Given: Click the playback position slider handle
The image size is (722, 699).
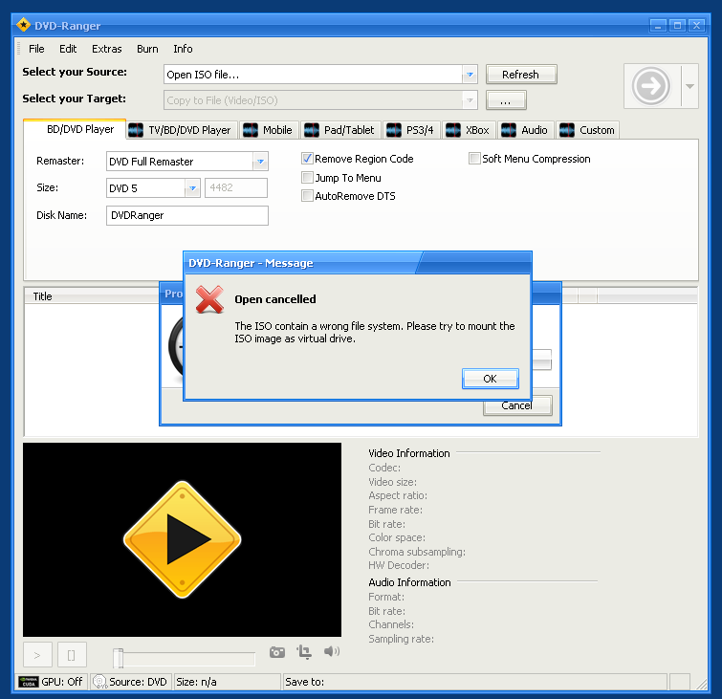Looking at the screenshot, I should (119, 658).
